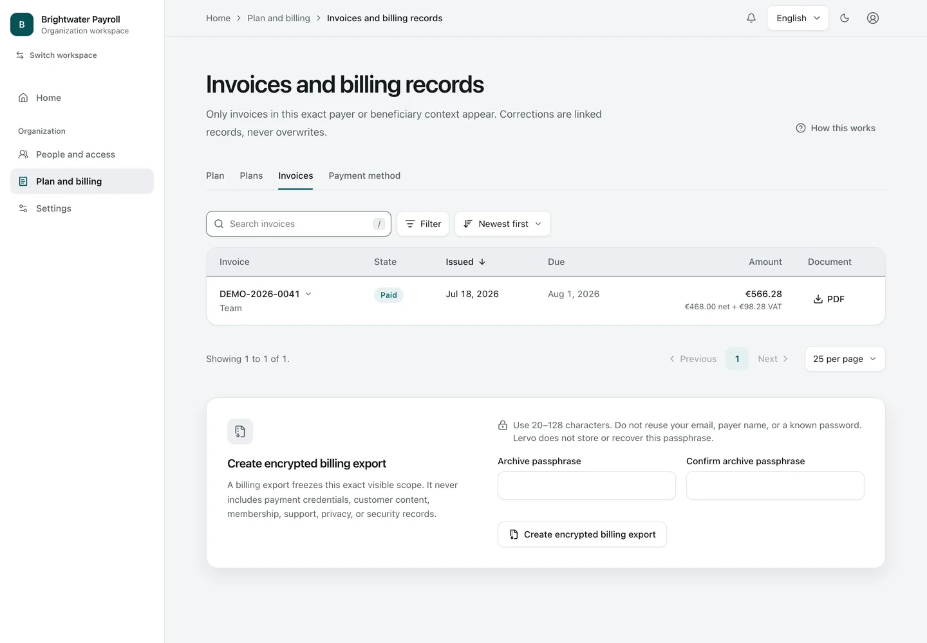Click the Due column header
The image size is (927, 643).
[x=556, y=262]
